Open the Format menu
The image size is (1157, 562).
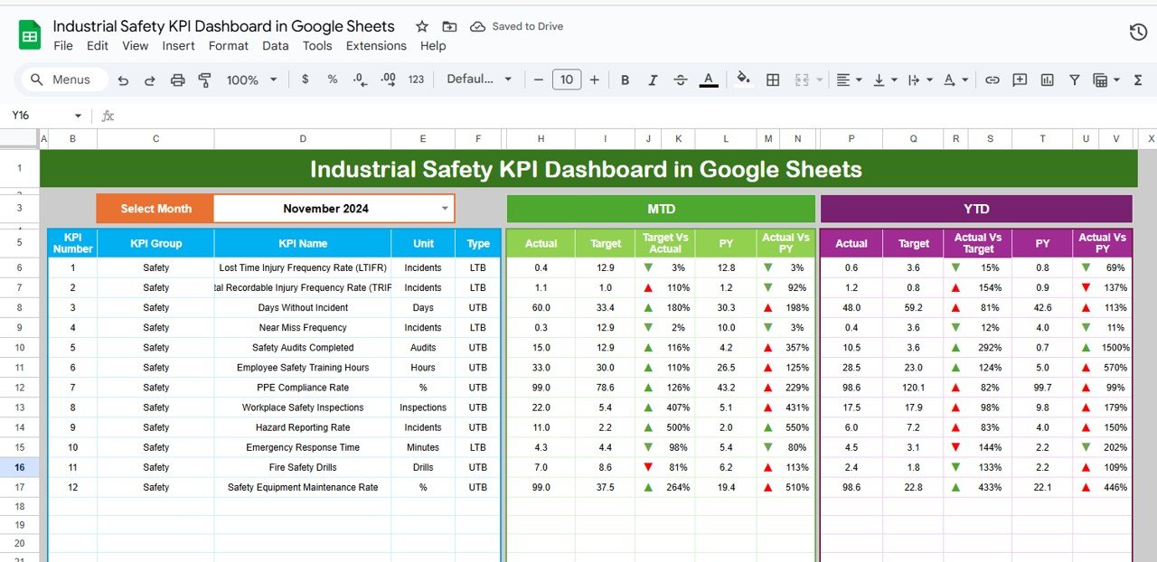coord(228,45)
